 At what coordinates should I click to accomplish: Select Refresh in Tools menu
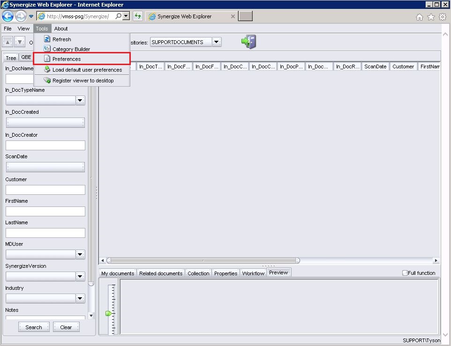click(x=82, y=39)
